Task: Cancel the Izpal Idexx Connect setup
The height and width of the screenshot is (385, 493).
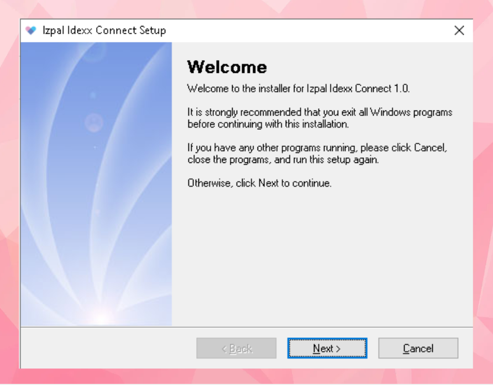Action: tap(418, 348)
